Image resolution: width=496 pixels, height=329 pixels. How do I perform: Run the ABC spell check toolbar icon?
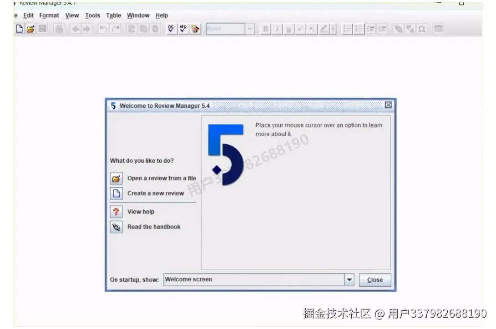coord(183,29)
